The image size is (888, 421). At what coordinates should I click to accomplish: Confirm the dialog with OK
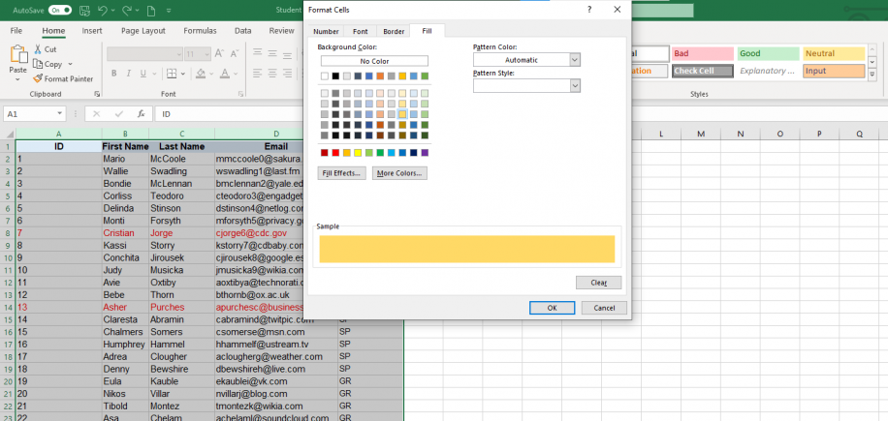[553, 308]
